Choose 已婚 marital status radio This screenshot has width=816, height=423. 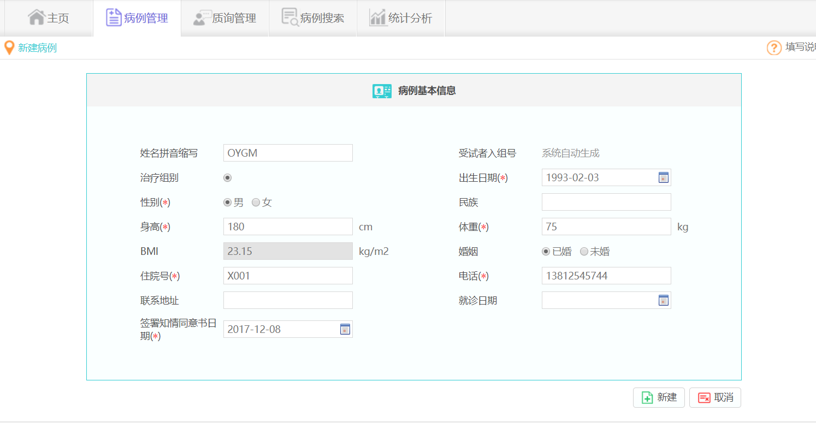[x=546, y=252]
